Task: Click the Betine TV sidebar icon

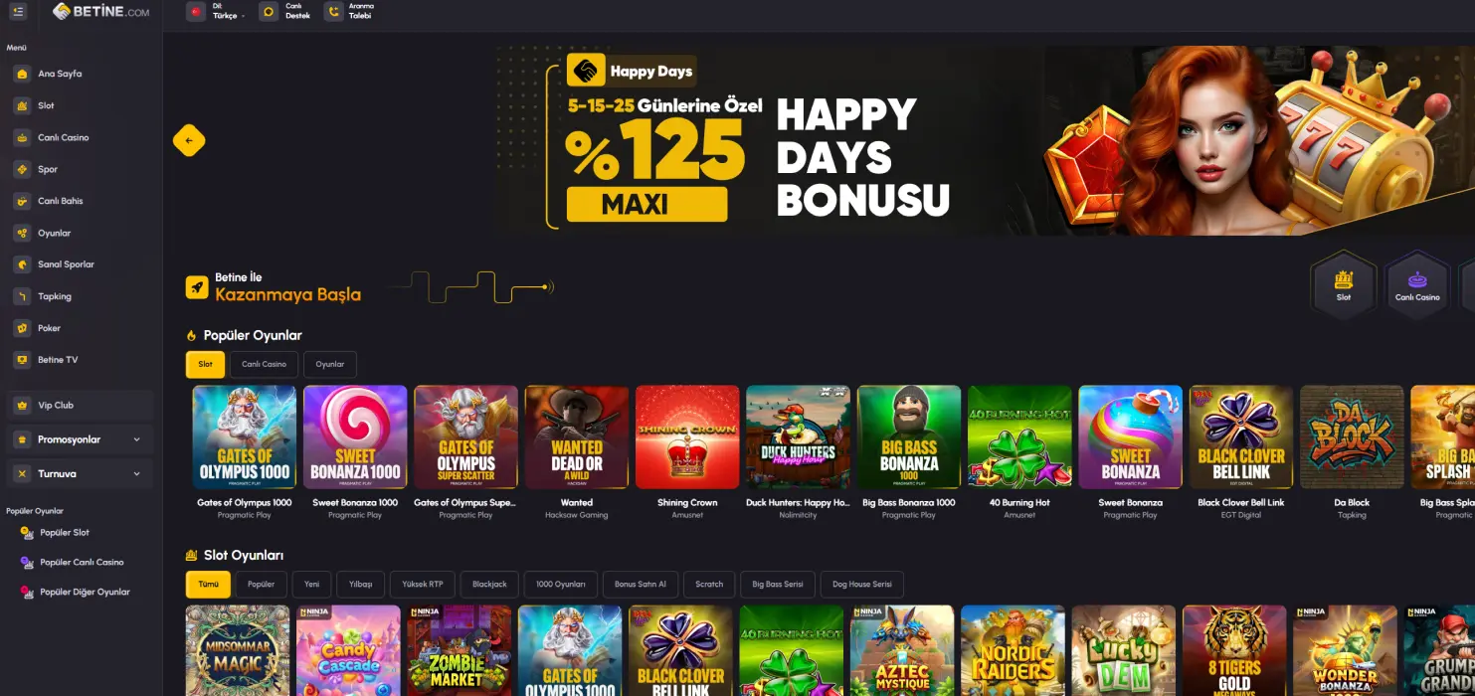Action: coord(22,360)
